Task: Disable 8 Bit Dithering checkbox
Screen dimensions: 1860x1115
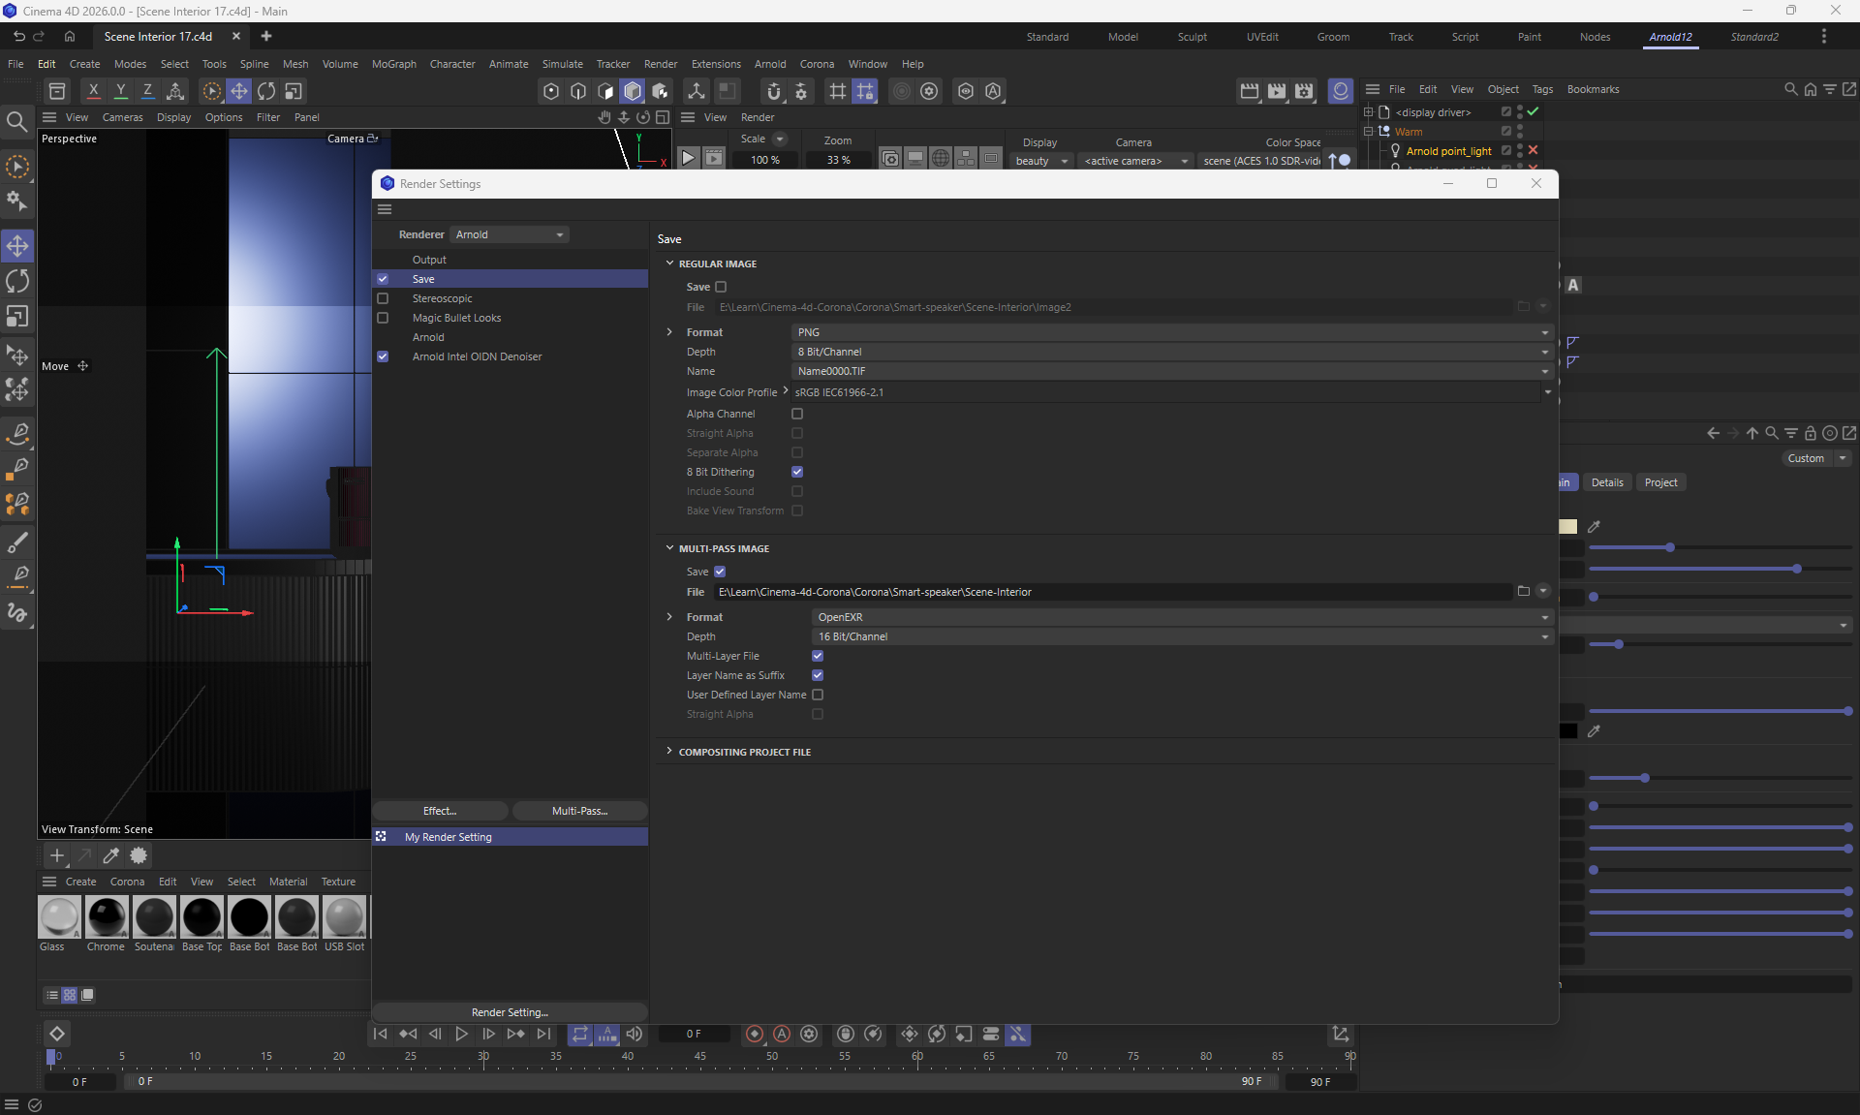Action: (797, 472)
